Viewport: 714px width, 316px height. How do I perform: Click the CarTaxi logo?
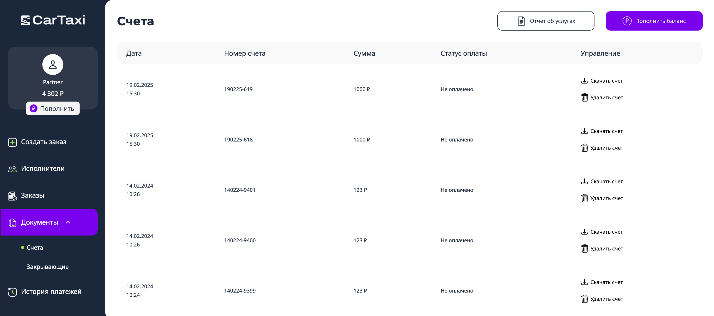tap(53, 20)
